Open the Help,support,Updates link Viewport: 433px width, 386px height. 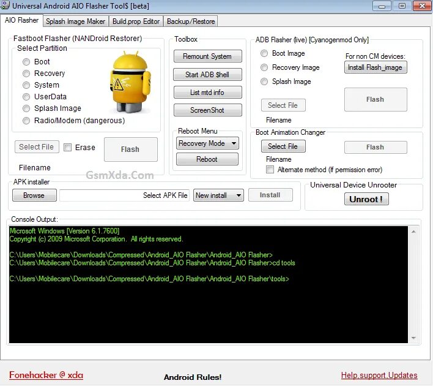coord(379,375)
